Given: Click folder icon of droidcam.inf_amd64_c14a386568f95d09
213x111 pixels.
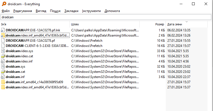Looking at the screenshot, I should (x=3, y=82).
